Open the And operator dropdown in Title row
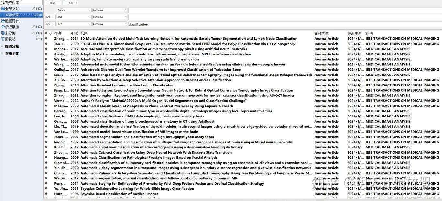This screenshot has width=442, height=201. (50, 24)
